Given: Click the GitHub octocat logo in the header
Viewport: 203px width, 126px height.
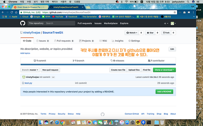Looking at the screenshot, I should tap(23, 23).
